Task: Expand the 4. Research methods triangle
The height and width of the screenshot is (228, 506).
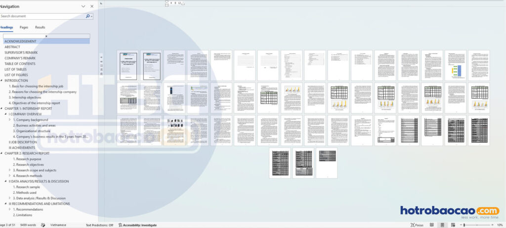Action: point(10,176)
